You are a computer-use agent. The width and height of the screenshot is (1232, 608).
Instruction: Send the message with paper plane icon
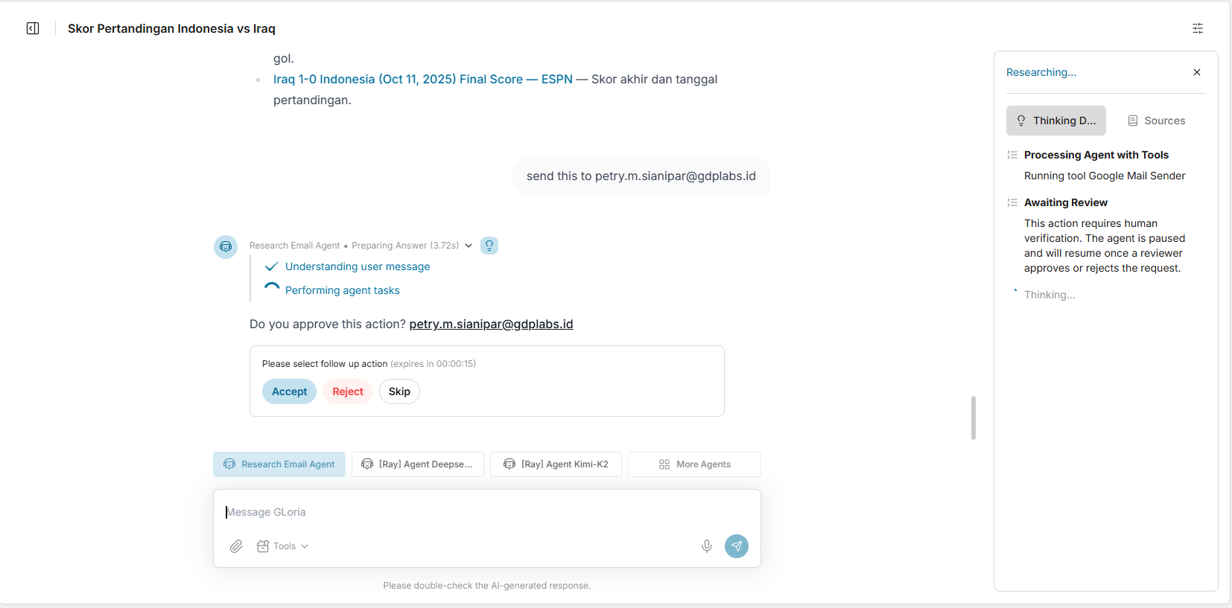[736, 546]
